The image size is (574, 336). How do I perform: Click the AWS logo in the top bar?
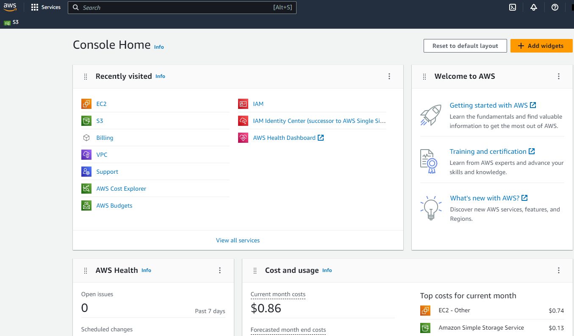[10, 7]
